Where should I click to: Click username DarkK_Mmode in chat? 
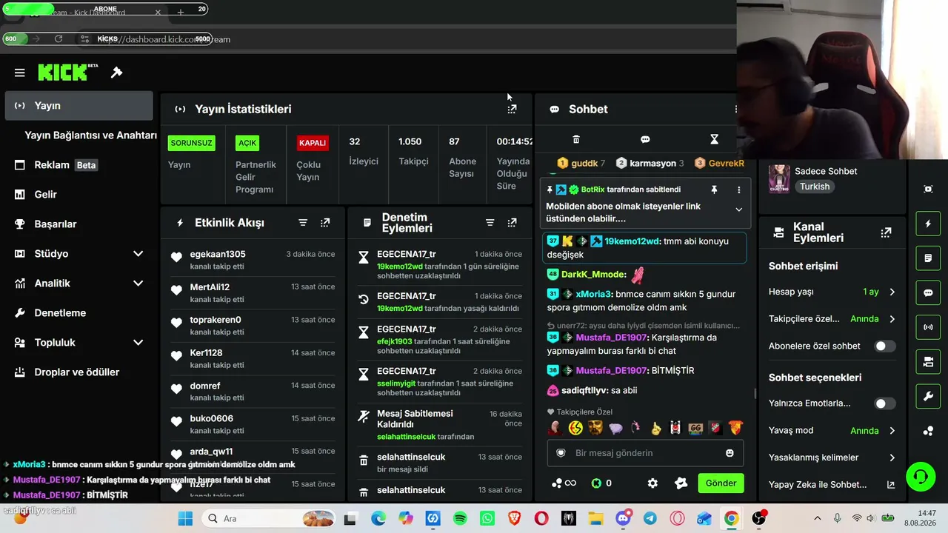594,275
